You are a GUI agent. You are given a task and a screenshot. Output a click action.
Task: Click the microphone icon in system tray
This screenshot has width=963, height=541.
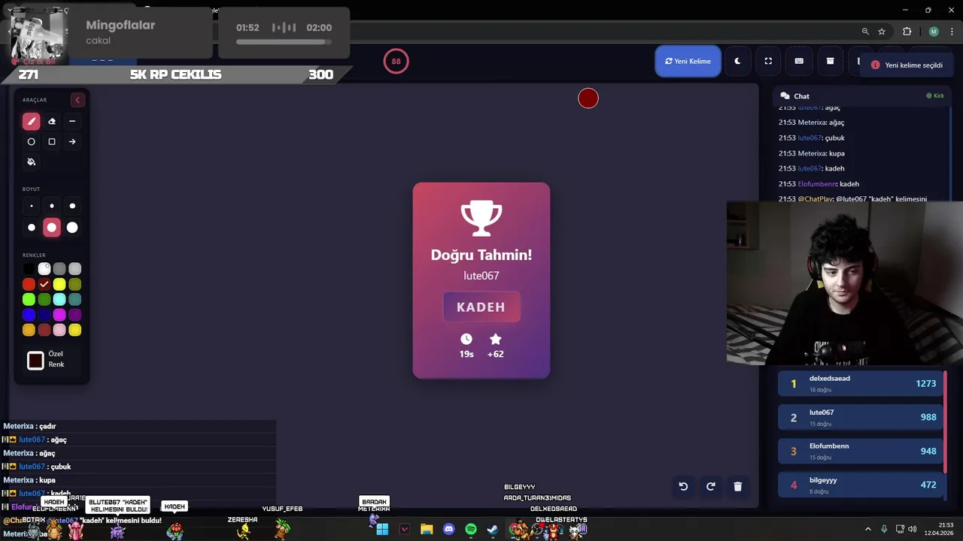pyautogui.click(x=884, y=530)
